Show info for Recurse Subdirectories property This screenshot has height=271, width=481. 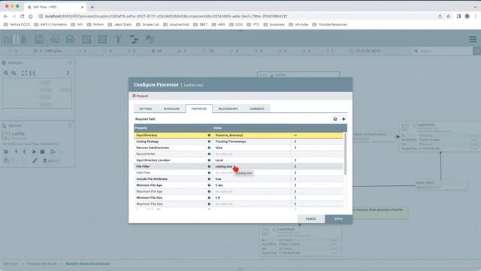209,148
